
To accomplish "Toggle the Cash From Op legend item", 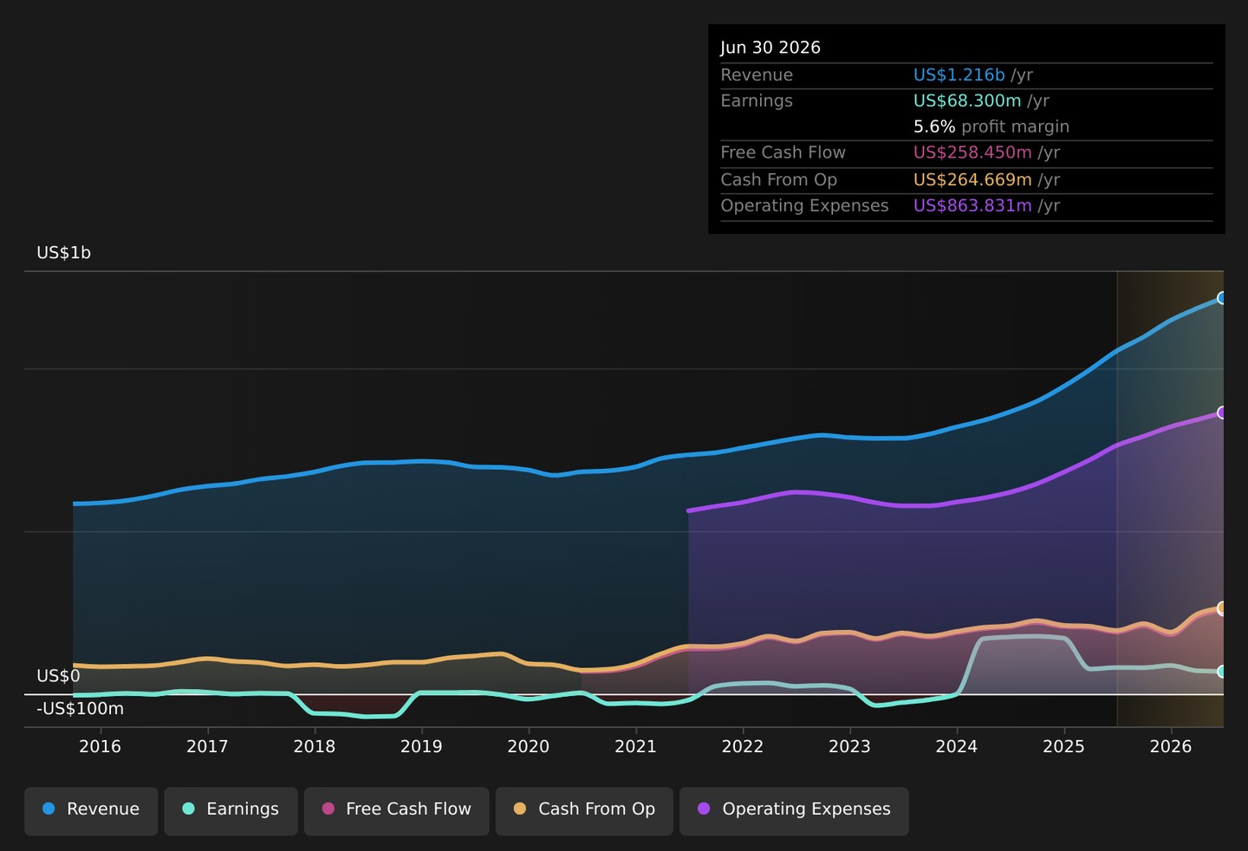I will [584, 811].
